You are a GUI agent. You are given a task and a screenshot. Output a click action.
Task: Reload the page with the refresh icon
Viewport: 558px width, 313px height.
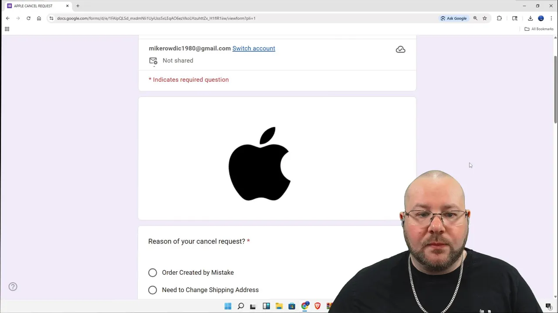[28, 18]
